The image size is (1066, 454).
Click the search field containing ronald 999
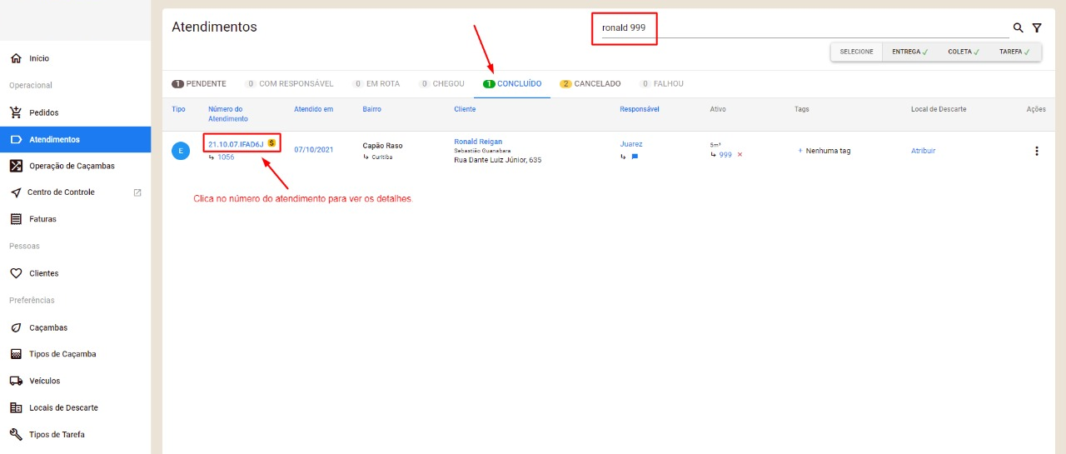(799, 28)
